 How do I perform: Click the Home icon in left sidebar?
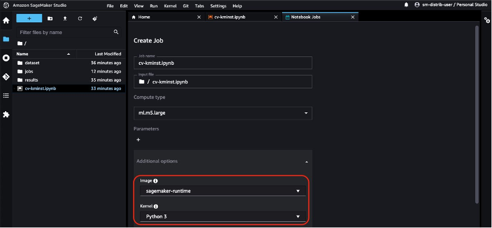click(x=6, y=21)
